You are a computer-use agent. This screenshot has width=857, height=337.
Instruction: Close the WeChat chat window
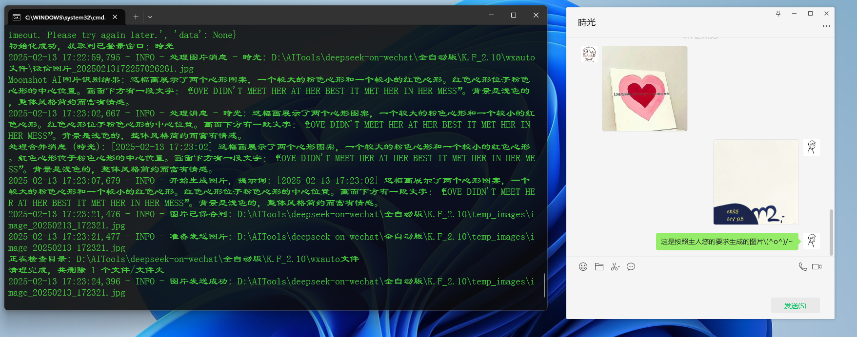click(826, 14)
